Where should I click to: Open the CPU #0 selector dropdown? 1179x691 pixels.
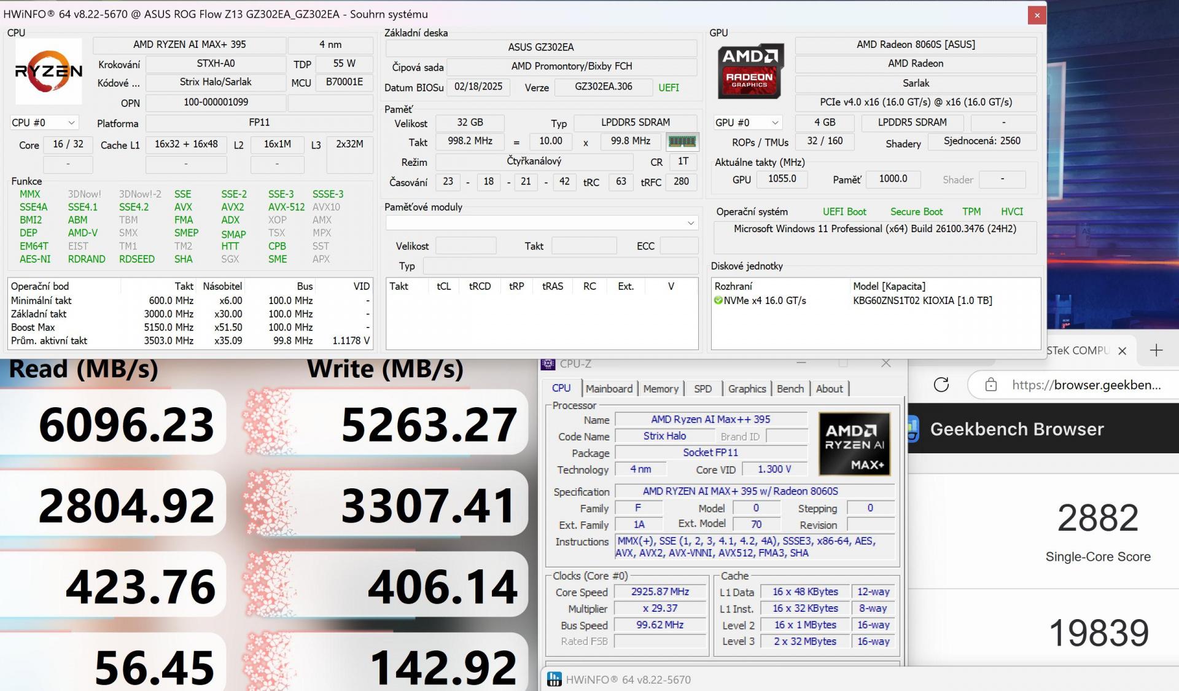(44, 123)
